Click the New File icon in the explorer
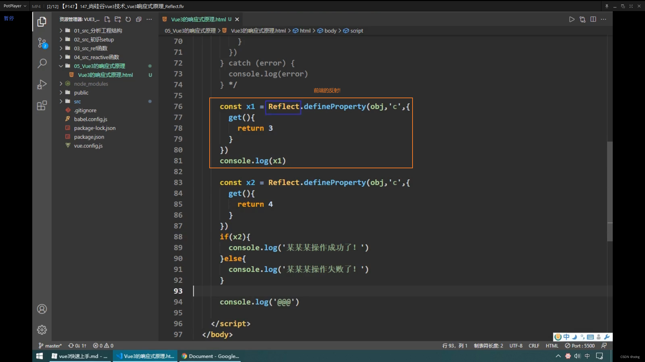The height and width of the screenshot is (362, 645). tap(107, 19)
